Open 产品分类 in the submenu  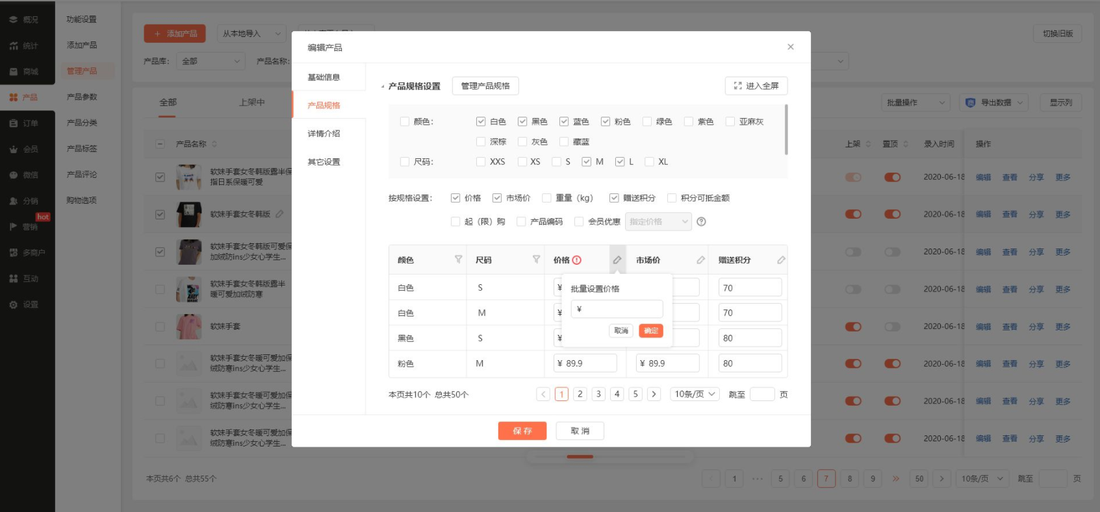[82, 123]
